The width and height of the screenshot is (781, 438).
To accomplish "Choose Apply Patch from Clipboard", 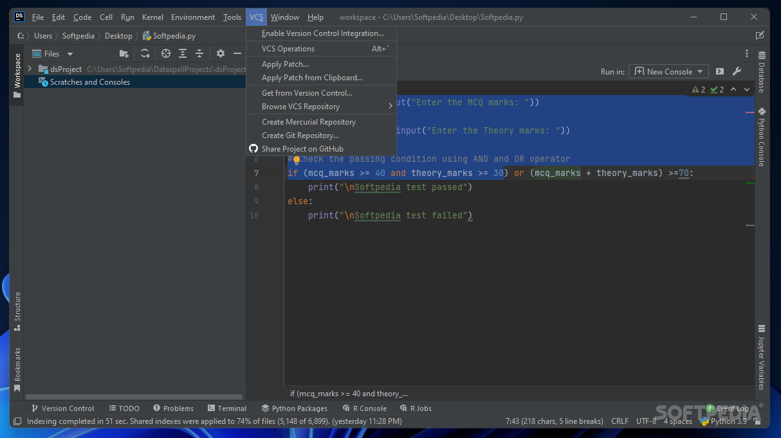I will [x=322, y=78].
